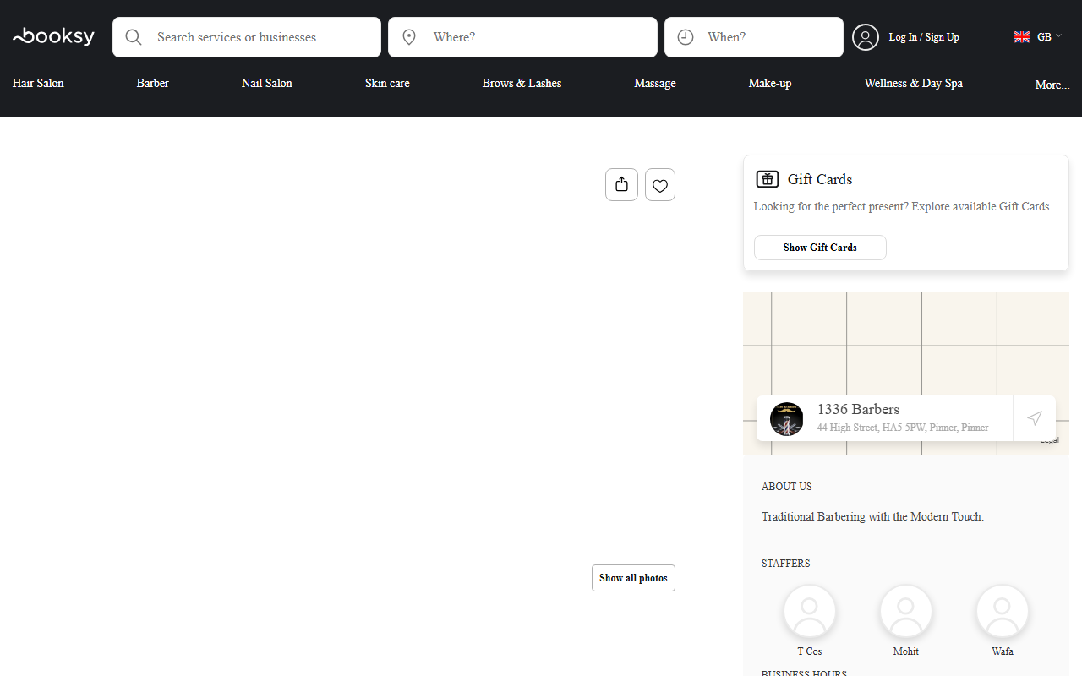Click the 1336 Barbers business name
1082x676 pixels.
[858, 409]
